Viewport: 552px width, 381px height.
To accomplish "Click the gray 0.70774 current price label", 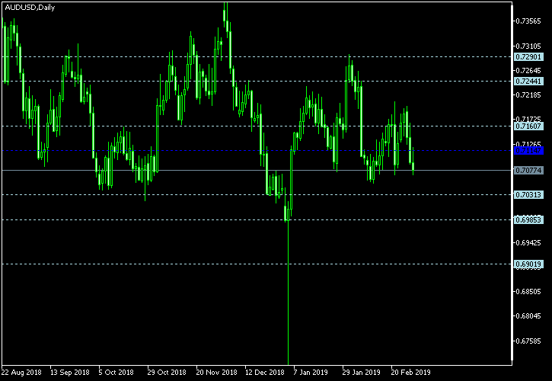I will [x=528, y=171].
